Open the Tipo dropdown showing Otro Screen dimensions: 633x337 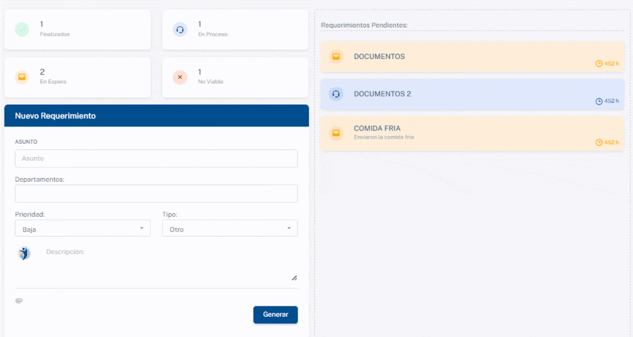[x=229, y=228]
